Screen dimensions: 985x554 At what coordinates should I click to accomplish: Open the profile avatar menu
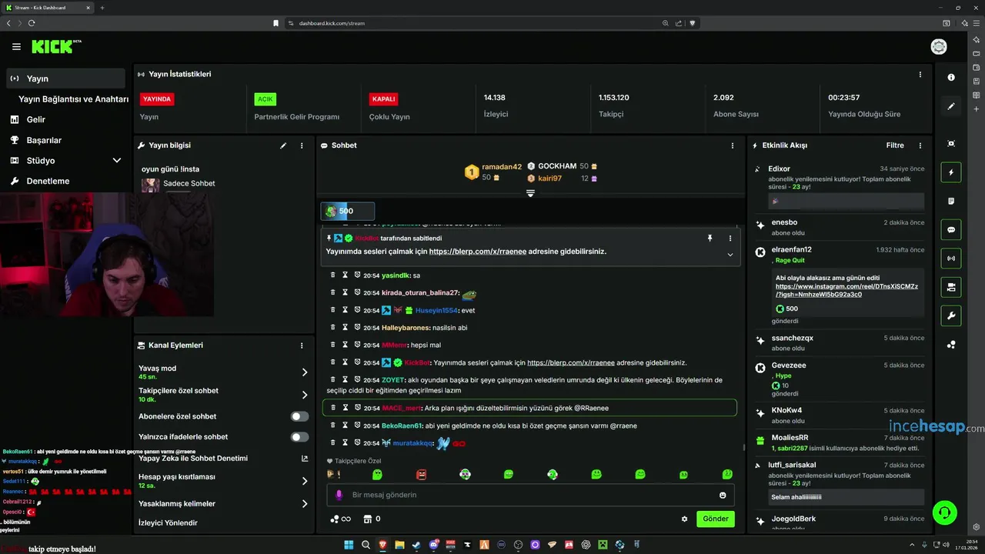pos(939,47)
